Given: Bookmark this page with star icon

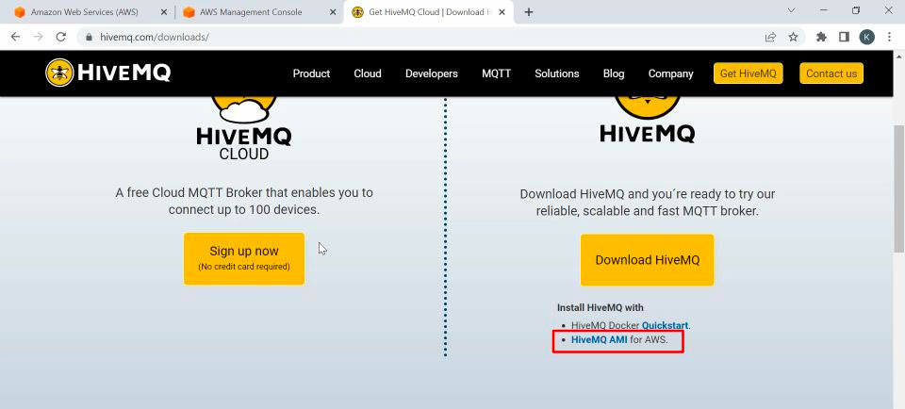Looking at the screenshot, I should point(793,37).
